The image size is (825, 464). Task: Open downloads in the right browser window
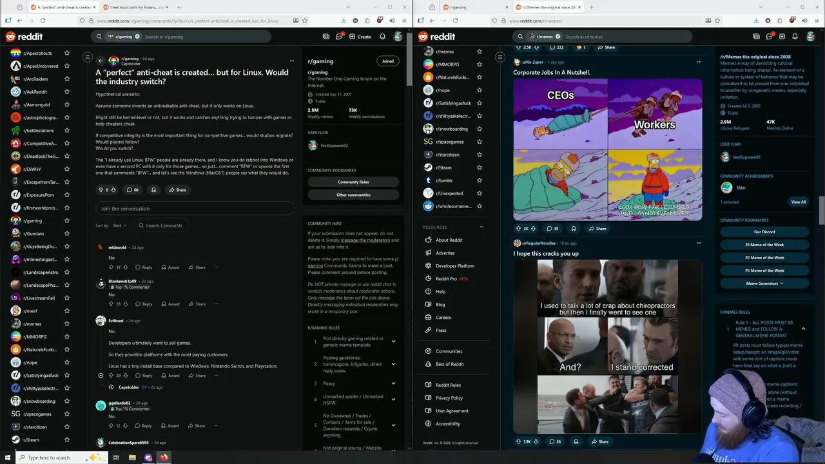pyautogui.click(x=755, y=21)
